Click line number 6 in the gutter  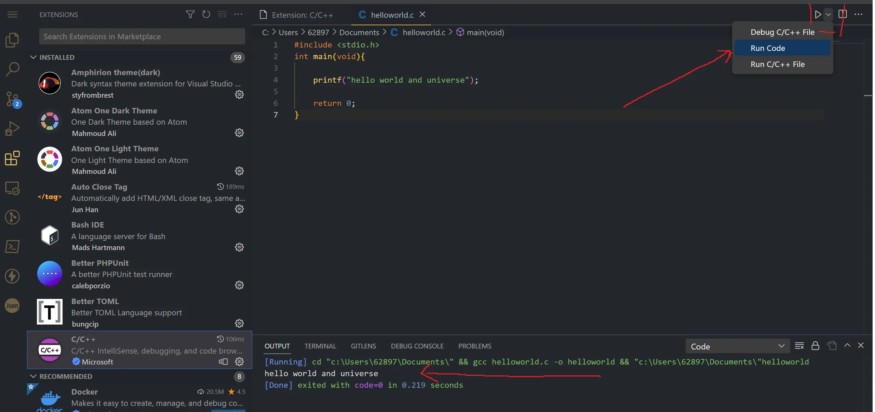coord(275,103)
